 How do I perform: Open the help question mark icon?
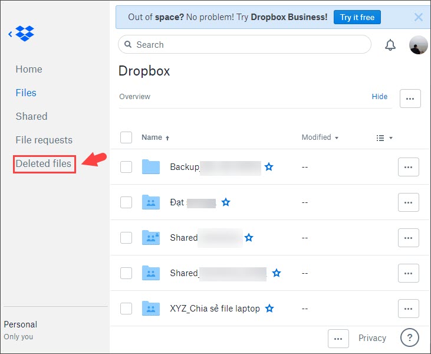(410, 337)
